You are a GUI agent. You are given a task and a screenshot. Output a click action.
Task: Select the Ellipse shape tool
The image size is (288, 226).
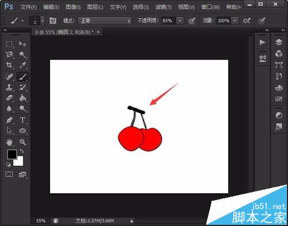22,131
